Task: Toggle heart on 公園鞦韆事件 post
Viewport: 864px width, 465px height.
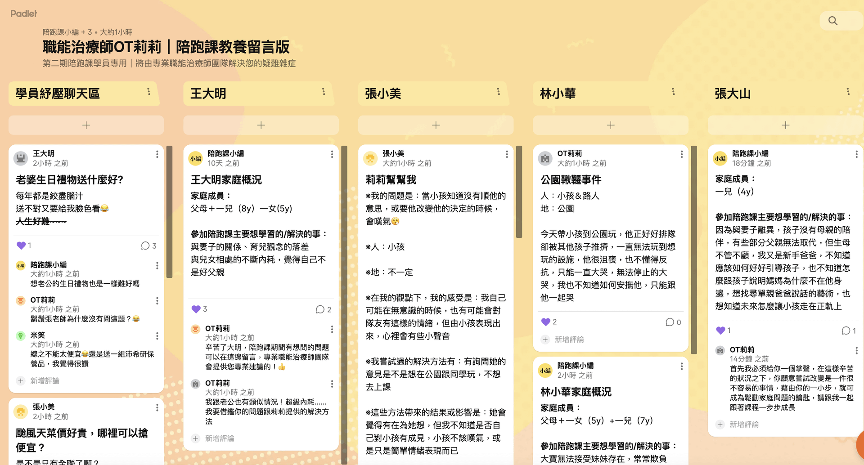Action: click(546, 322)
